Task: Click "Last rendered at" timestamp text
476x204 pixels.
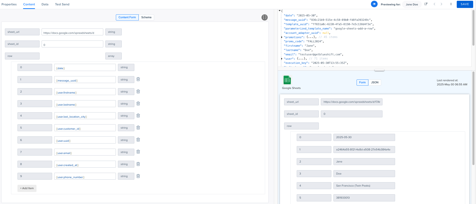Action: pos(452,83)
